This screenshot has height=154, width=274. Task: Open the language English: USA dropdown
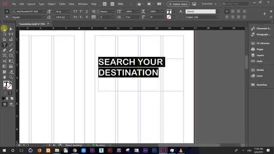tap(217, 17)
